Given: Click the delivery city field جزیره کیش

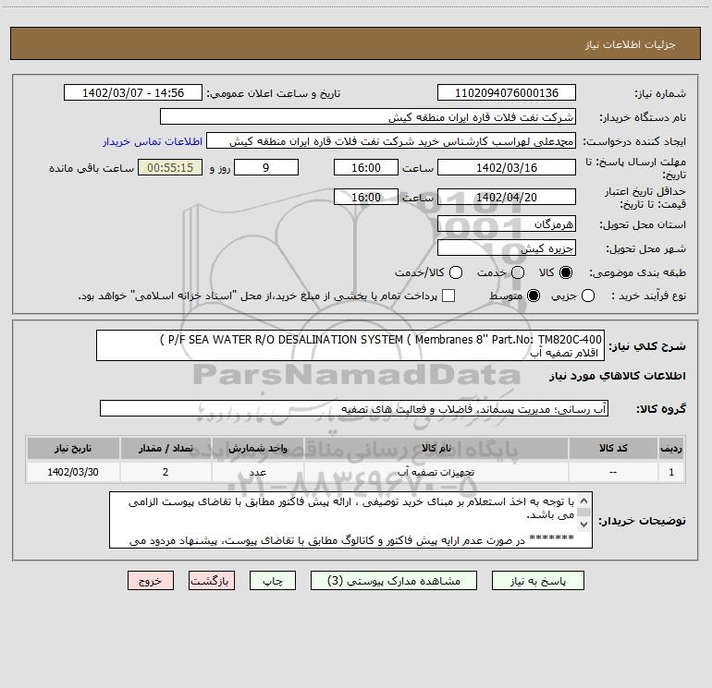Looking at the screenshot, I should click(507, 247).
